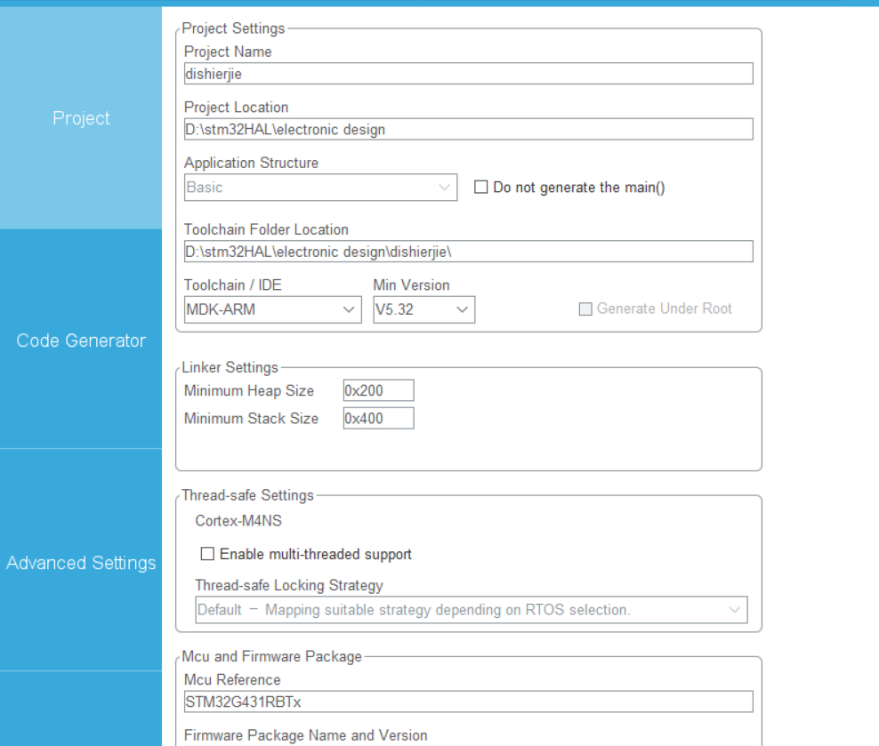
Task: Open the Application Structure dropdown
Action: [x=320, y=187]
